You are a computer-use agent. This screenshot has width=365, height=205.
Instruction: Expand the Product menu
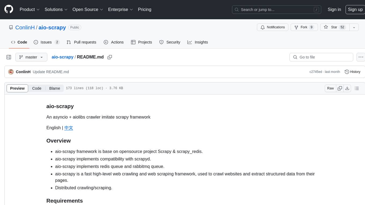pyautogui.click(x=30, y=9)
